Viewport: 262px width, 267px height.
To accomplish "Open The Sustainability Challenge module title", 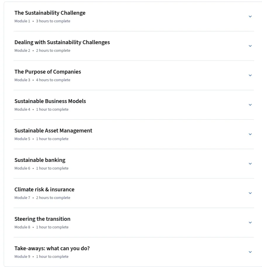I will pos(50,13).
